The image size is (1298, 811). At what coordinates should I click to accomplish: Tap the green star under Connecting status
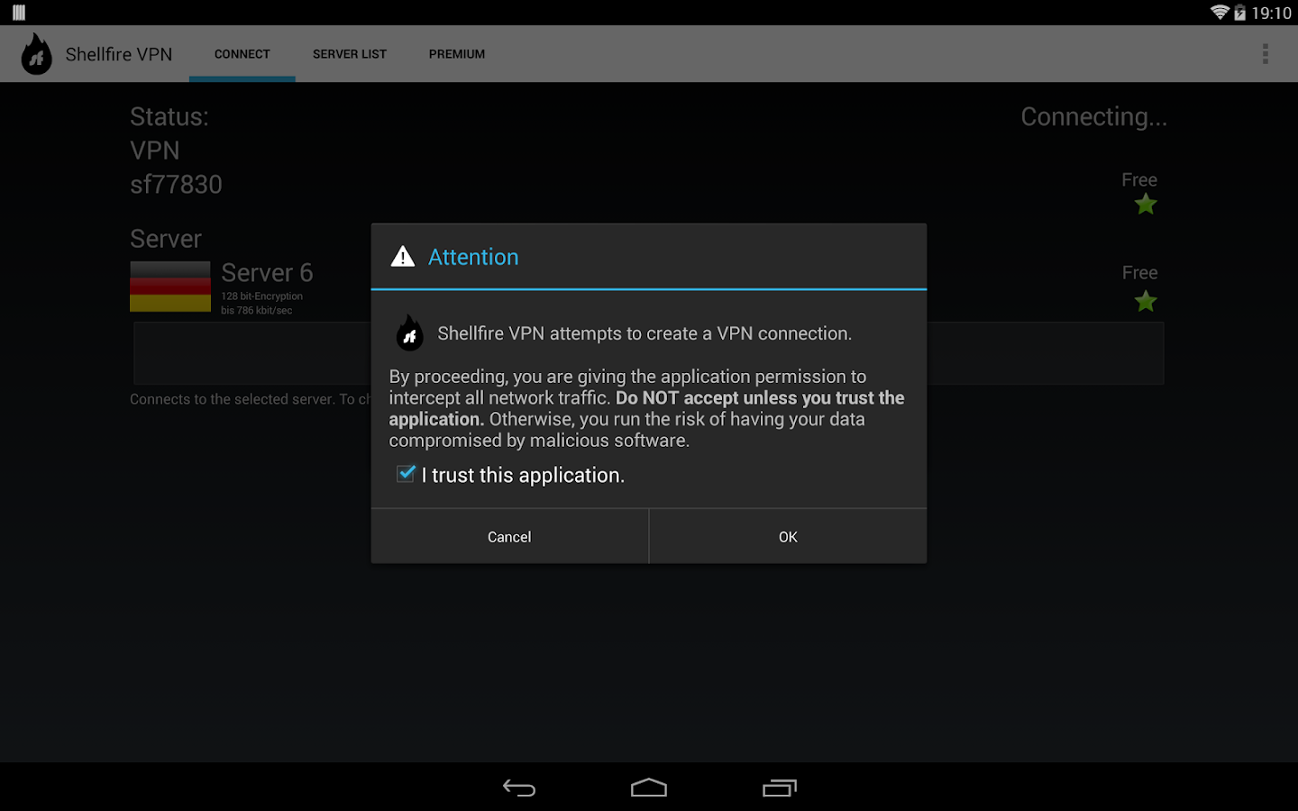click(1146, 205)
